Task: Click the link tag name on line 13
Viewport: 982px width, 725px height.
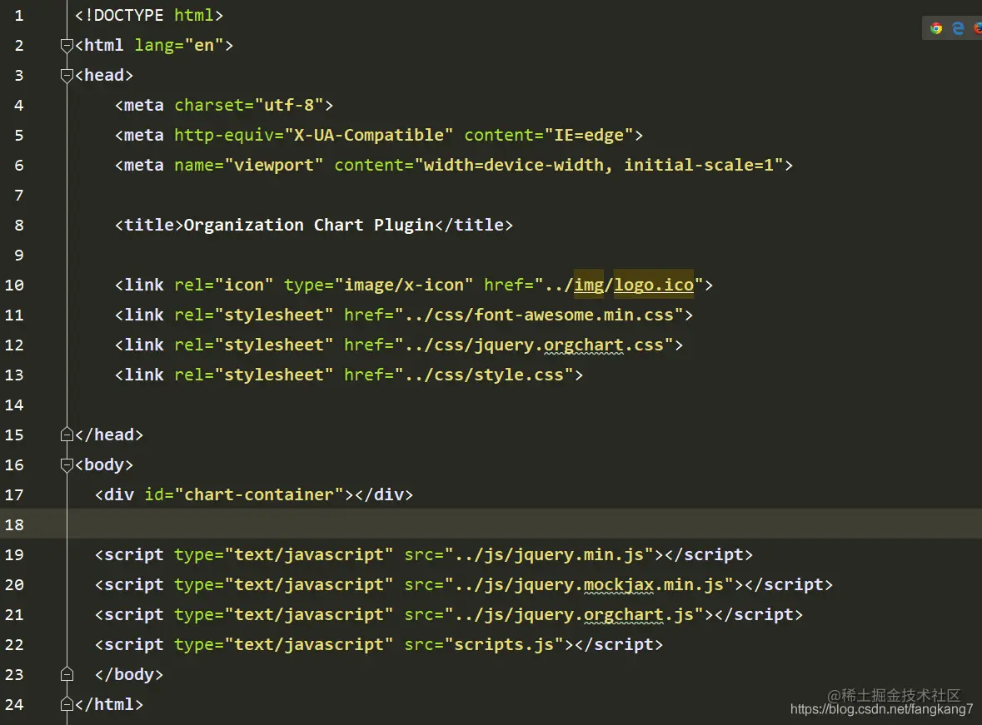Action: click(143, 375)
